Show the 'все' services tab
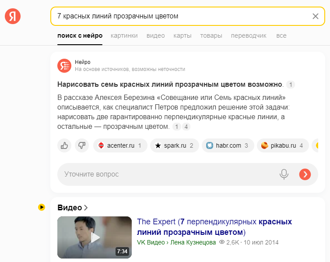 coord(281,35)
